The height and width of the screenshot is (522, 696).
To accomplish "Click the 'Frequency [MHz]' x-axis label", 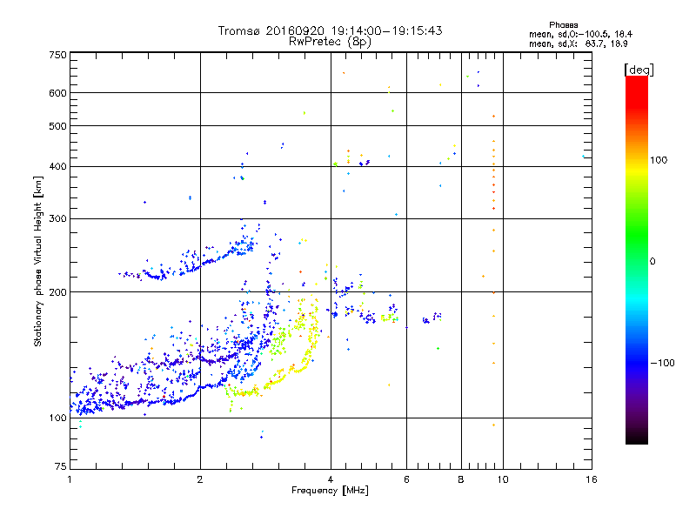I will click(x=330, y=491).
